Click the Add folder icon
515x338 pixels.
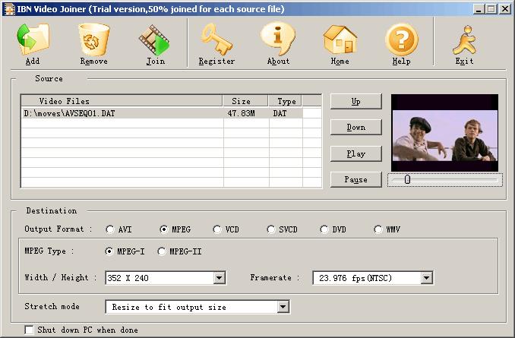tap(33, 39)
